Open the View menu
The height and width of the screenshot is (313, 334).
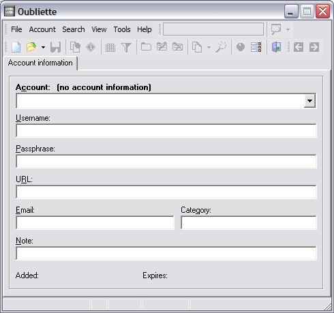point(99,29)
